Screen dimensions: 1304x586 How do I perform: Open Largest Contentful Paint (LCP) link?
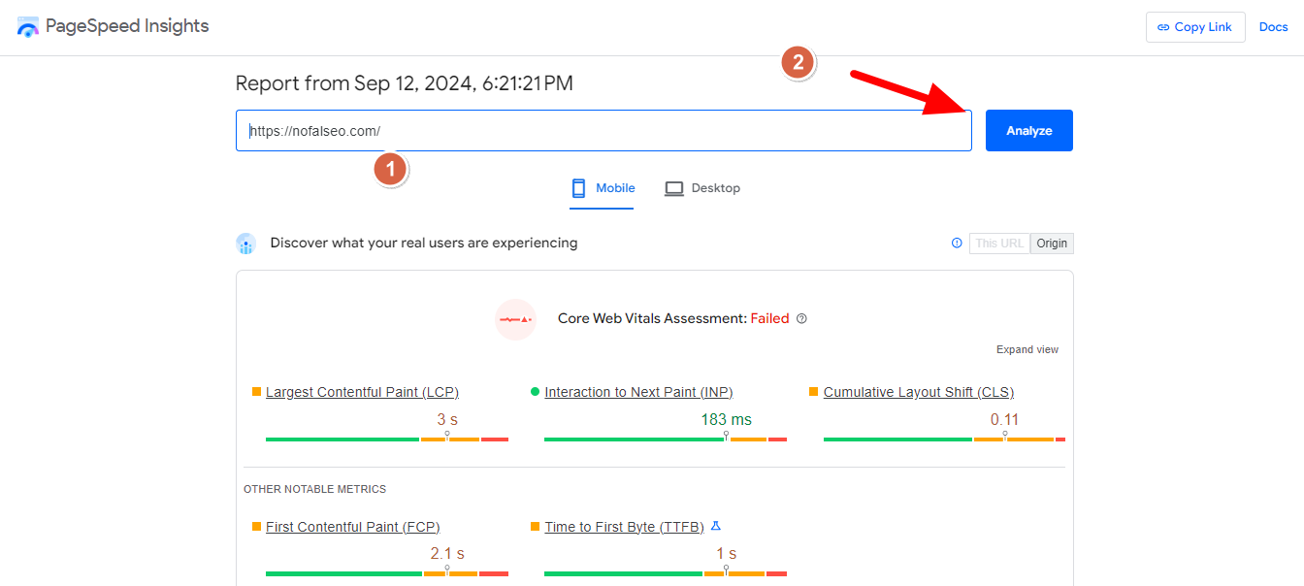(x=362, y=392)
